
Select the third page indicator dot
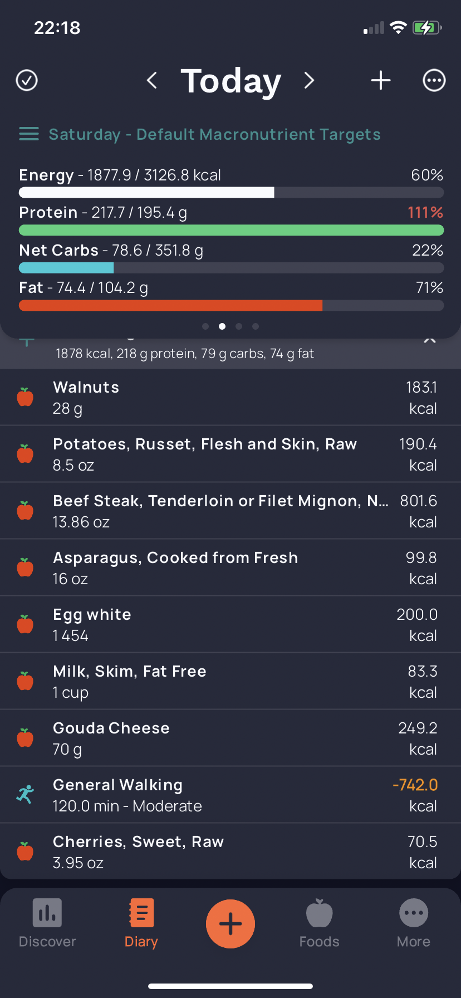[239, 326]
